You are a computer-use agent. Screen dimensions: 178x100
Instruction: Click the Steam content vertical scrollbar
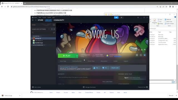click(x=149, y=26)
